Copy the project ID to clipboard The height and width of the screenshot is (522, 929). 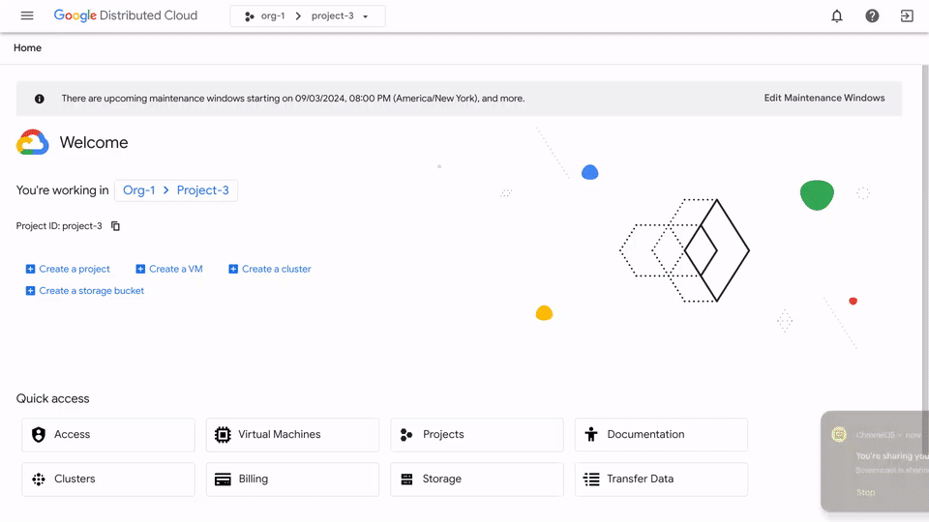tap(115, 226)
